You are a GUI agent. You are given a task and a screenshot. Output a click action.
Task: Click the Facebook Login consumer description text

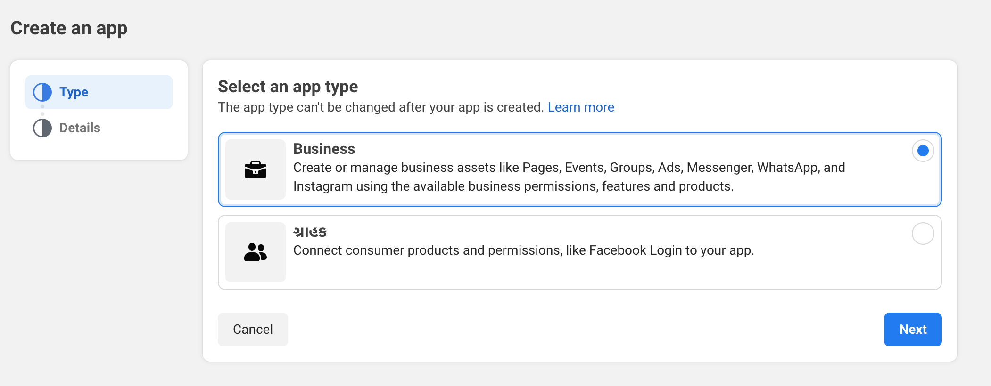pyautogui.click(x=523, y=250)
